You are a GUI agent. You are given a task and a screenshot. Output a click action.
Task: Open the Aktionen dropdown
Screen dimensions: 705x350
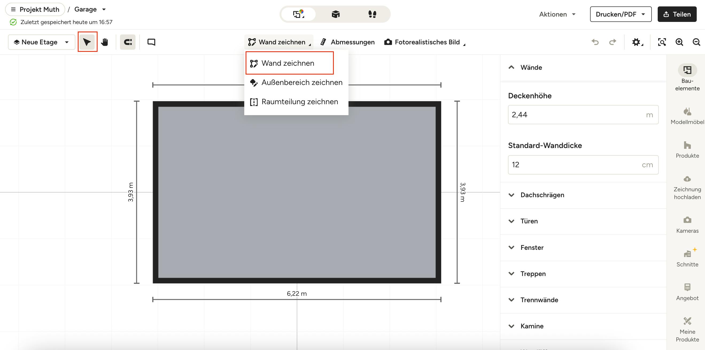click(x=557, y=14)
